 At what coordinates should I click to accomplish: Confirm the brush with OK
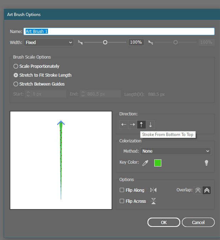click(163, 222)
